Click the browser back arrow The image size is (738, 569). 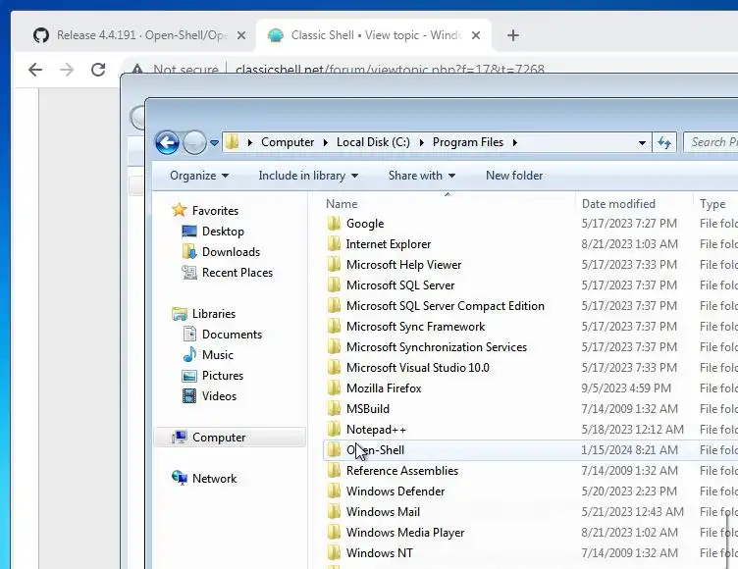pyautogui.click(x=35, y=70)
